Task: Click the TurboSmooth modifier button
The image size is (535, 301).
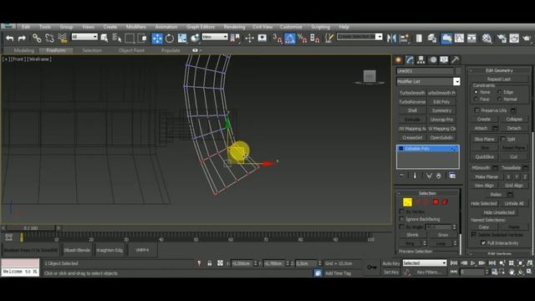Action: (412, 93)
